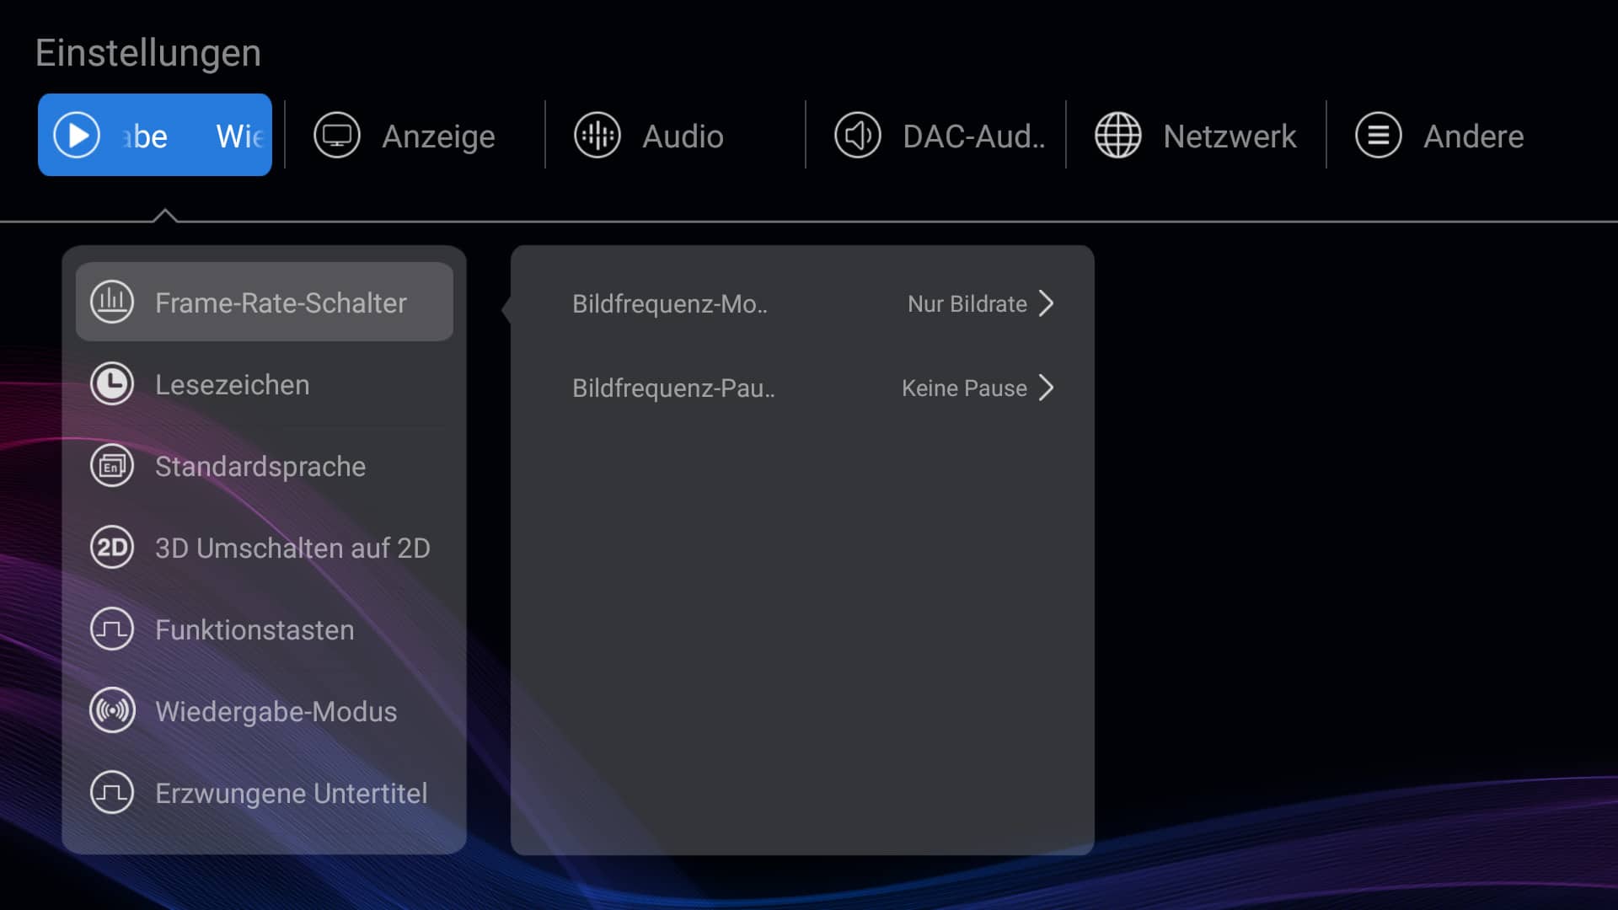The width and height of the screenshot is (1618, 910).
Task: Click the 2D icon in sidebar
Action: pos(112,548)
